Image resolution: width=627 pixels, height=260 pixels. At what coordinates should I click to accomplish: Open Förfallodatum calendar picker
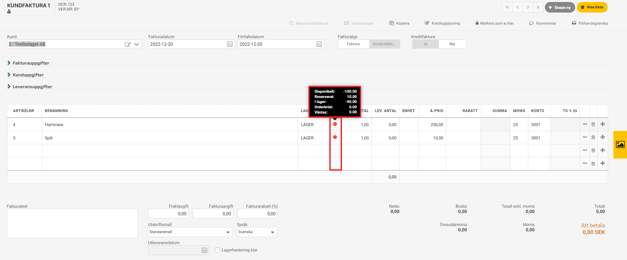(x=319, y=44)
